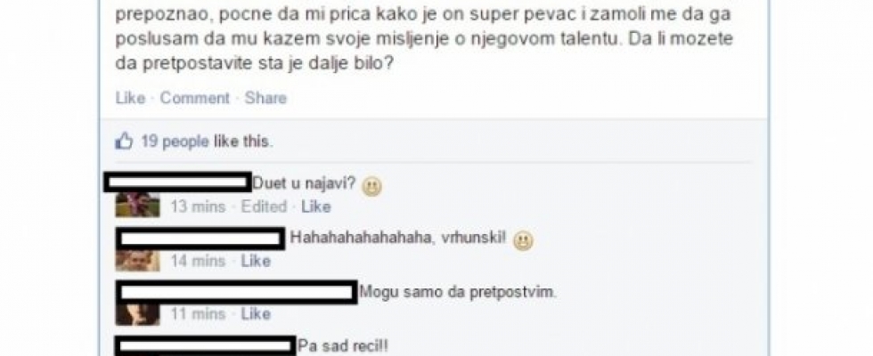Image resolution: width=873 pixels, height=356 pixels.
Task: Click the '13 mins' timestamp
Action: 198,206
